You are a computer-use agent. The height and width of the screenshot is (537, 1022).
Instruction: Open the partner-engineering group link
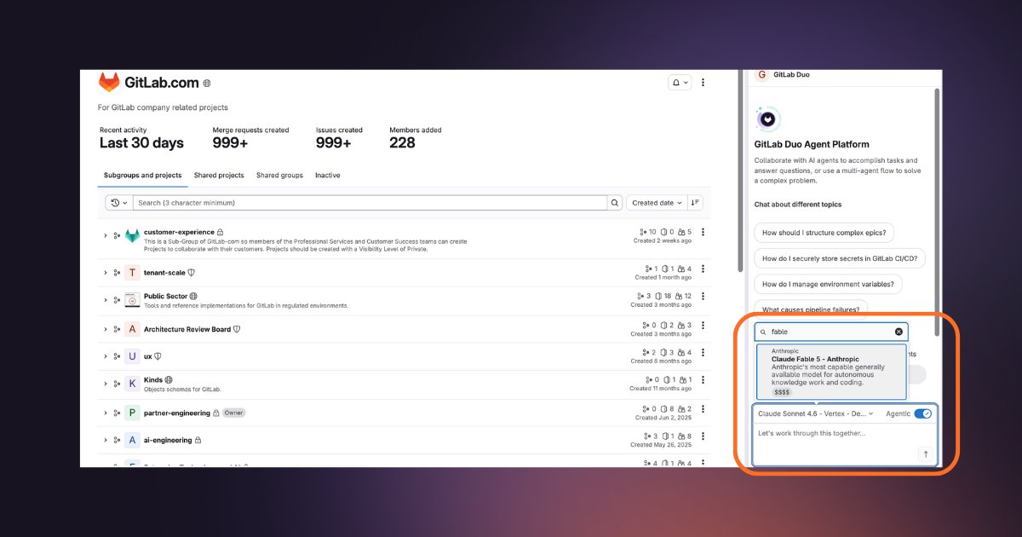177,413
